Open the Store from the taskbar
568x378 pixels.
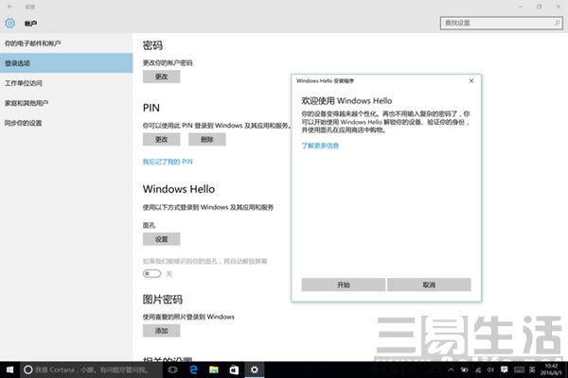234,369
